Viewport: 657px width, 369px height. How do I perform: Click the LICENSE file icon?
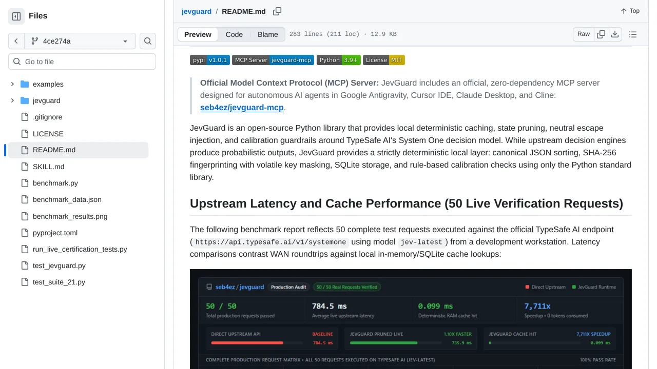[x=25, y=134]
